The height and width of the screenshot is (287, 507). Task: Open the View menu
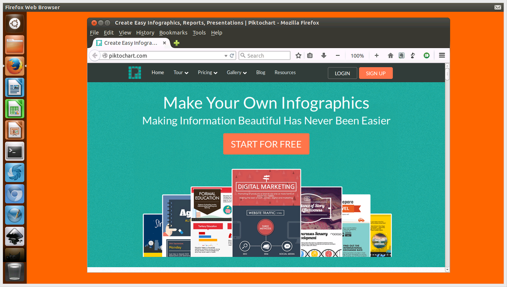125,32
